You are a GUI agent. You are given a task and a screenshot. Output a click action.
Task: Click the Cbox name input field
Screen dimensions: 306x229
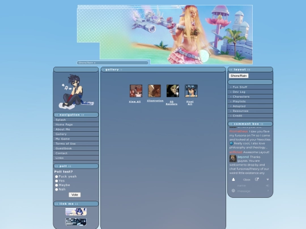click(x=251, y=185)
